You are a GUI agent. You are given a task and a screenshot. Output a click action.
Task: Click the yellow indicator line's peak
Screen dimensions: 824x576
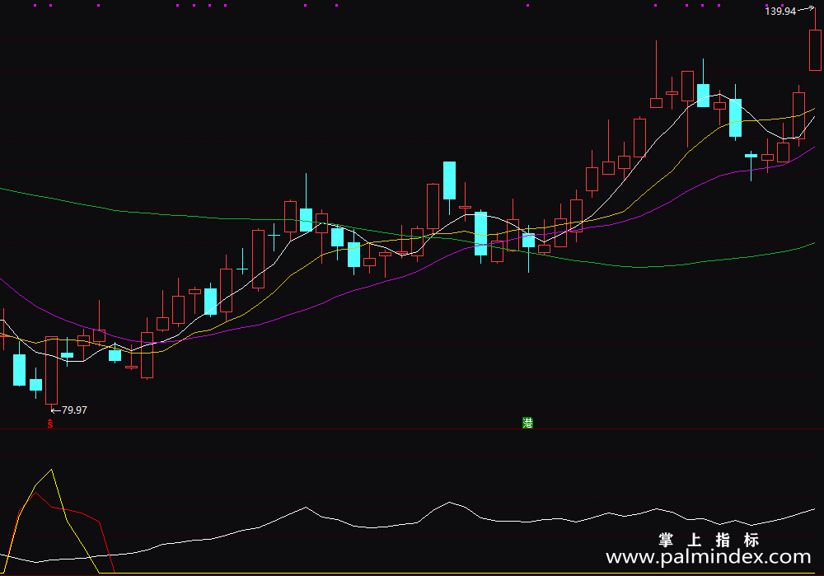pyautogui.click(x=51, y=470)
